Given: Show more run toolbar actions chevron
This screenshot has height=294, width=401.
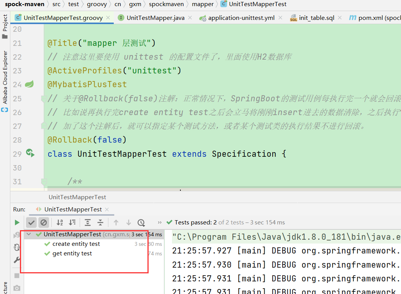Looking at the screenshot, I should (160, 223).
